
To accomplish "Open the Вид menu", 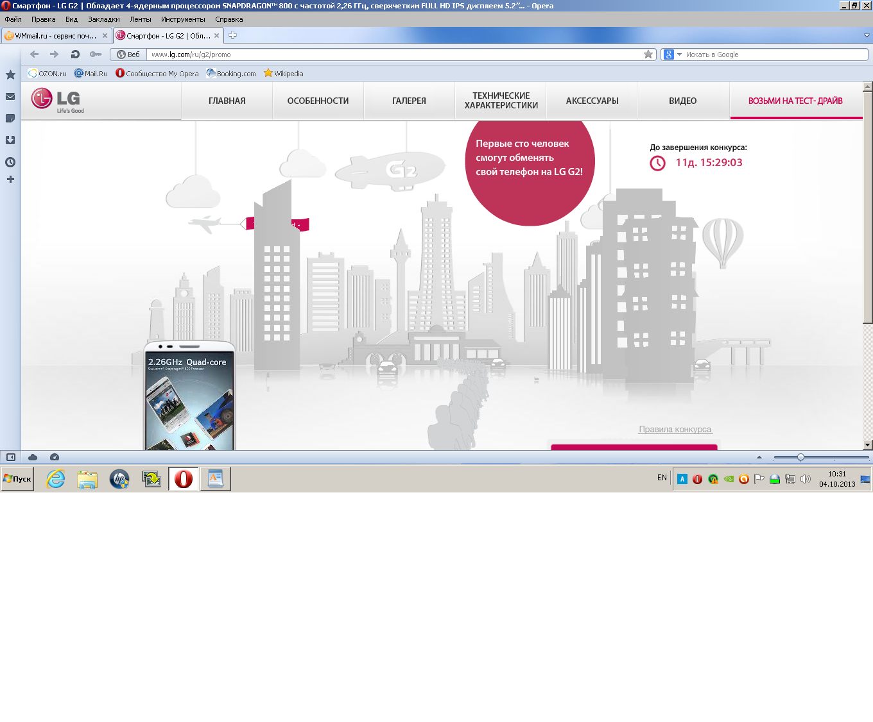I will point(71,19).
